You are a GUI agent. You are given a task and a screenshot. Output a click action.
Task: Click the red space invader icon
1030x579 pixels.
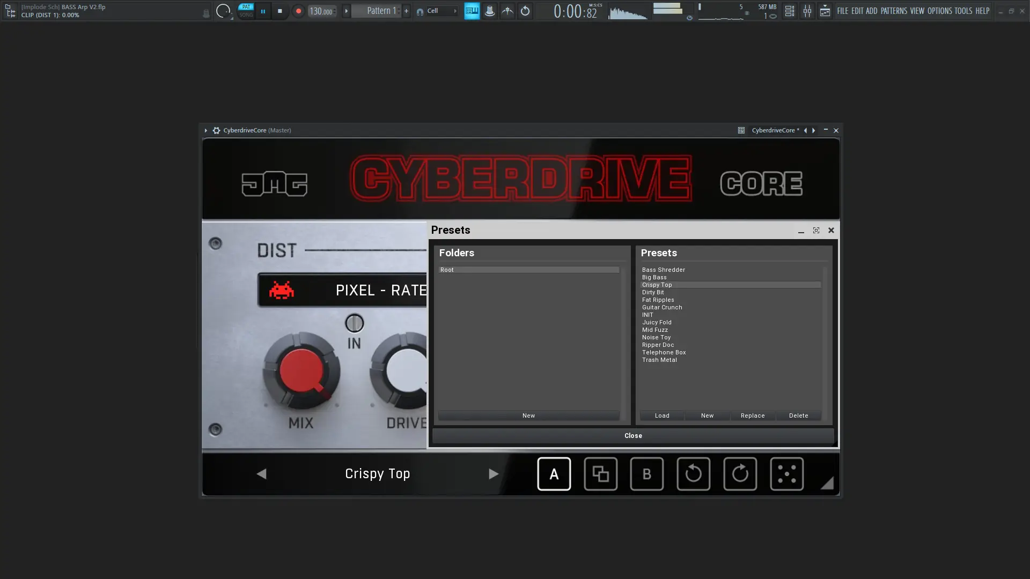[x=281, y=290]
